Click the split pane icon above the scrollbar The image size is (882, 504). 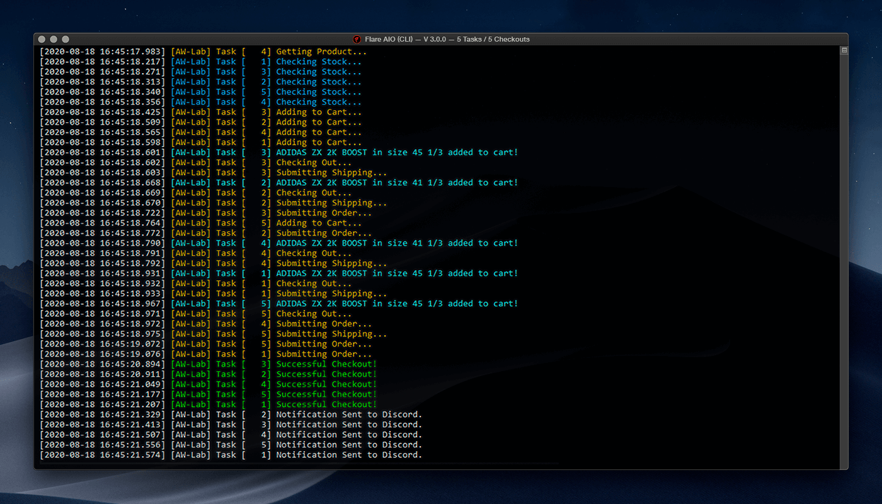(x=844, y=50)
